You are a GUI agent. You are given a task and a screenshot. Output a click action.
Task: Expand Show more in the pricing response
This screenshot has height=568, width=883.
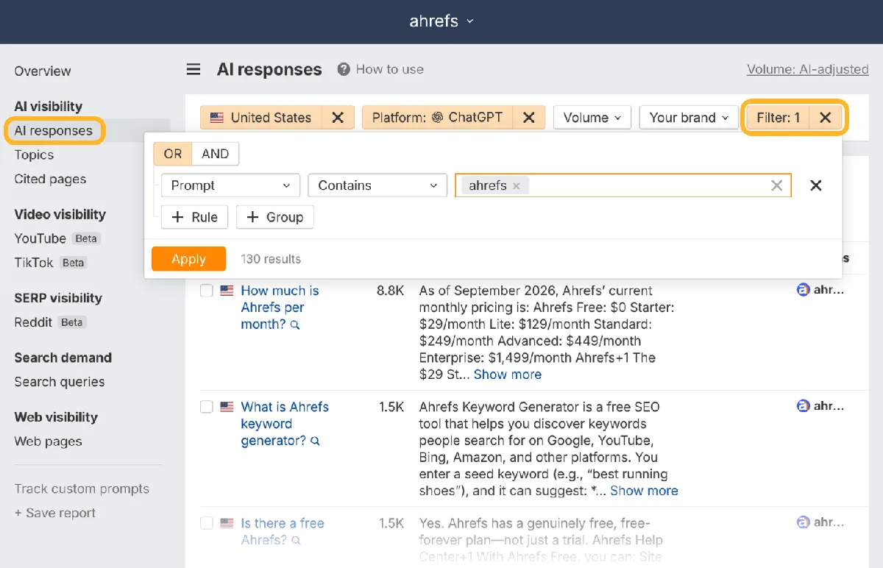pyautogui.click(x=508, y=374)
